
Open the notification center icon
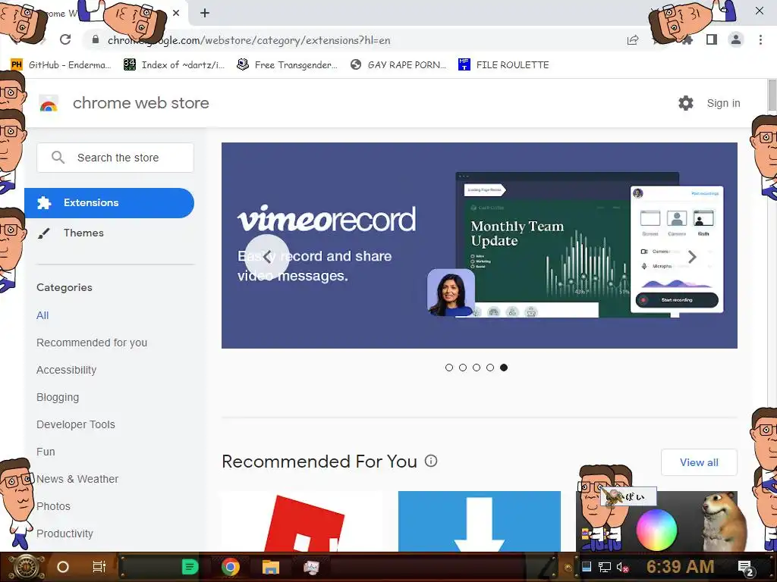click(x=746, y=568)
